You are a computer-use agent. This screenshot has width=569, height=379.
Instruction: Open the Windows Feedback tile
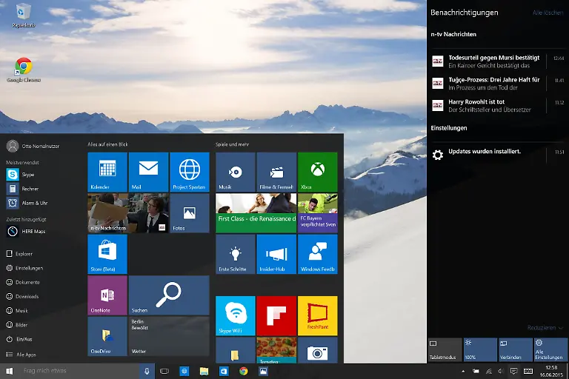[x=318, y=254]
